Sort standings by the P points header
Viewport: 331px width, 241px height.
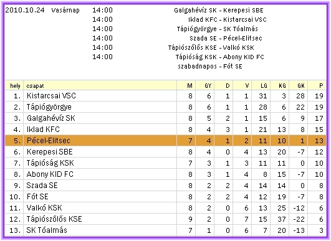point(321,85)
